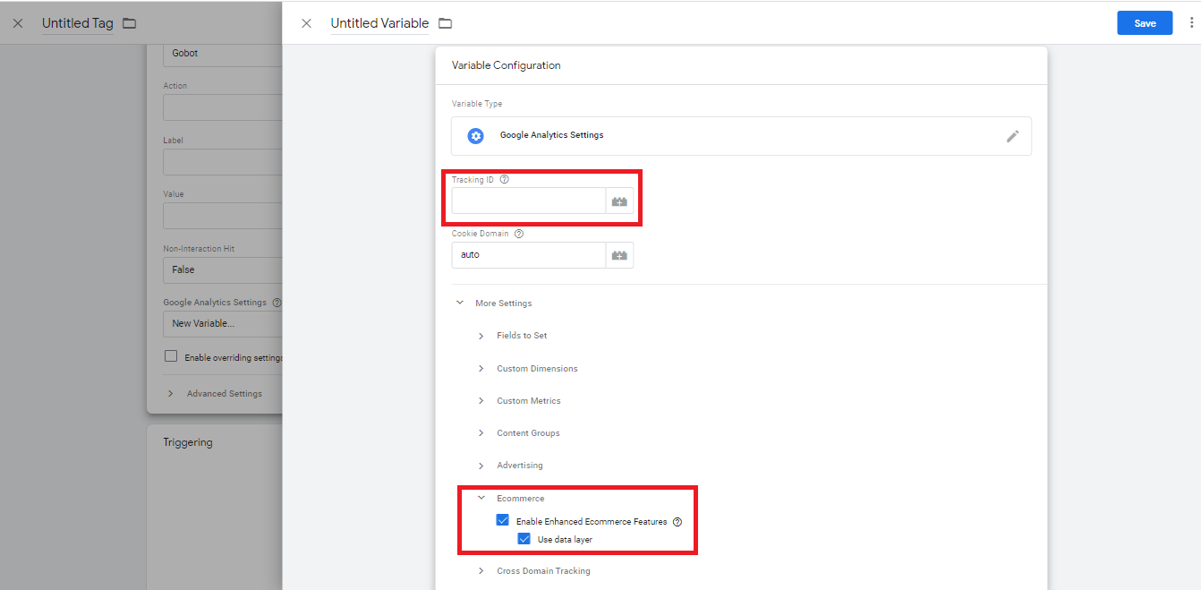Select the Google Analytics Settings variable type
Screen dimensions: 1201x590
pyautogui.click(x=741, y=136)
